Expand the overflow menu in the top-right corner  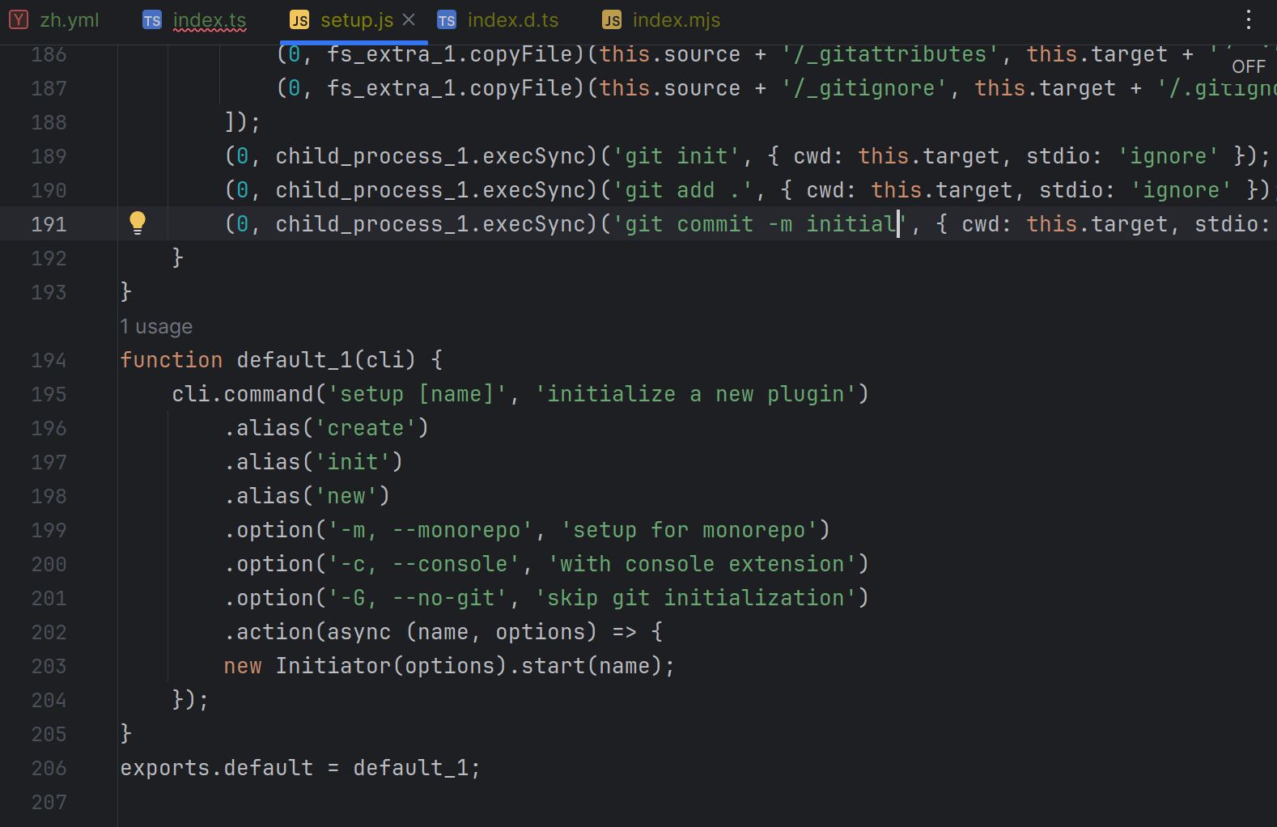tap(1249, 19)
